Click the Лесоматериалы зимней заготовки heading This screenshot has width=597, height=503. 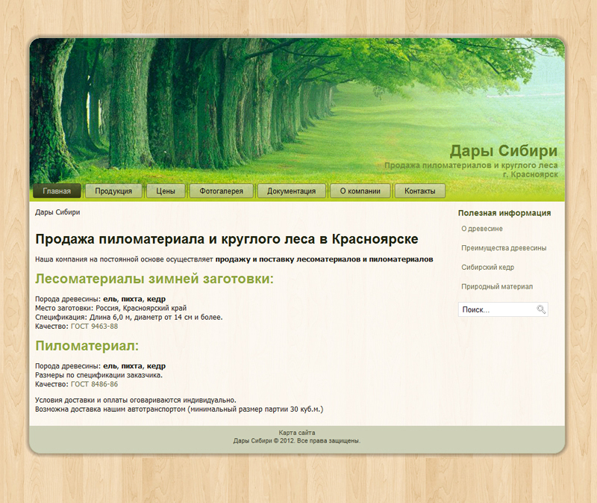[x=154, y=279]
